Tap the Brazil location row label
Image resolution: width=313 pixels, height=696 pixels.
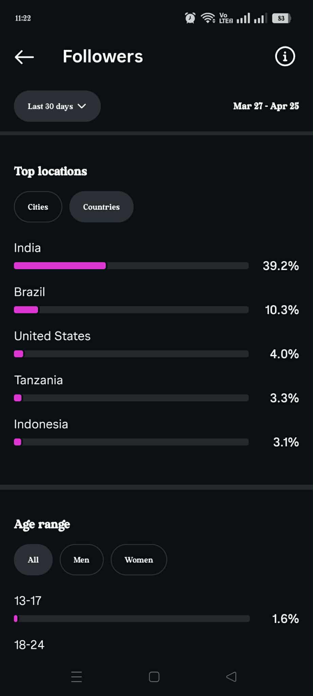click(x=30, y=292)
